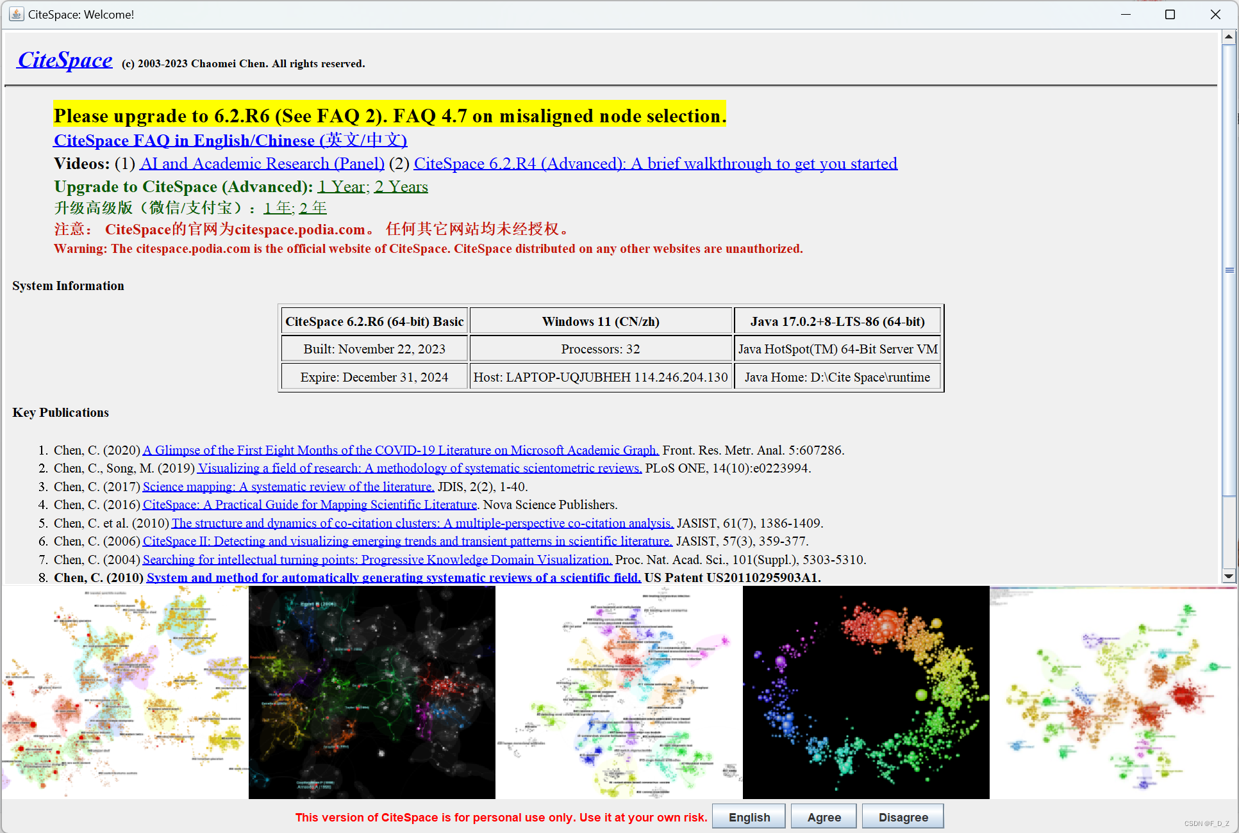Click the 'Key Publications' heading
The image size is (1239, 833).
click(x=60, y=412)
